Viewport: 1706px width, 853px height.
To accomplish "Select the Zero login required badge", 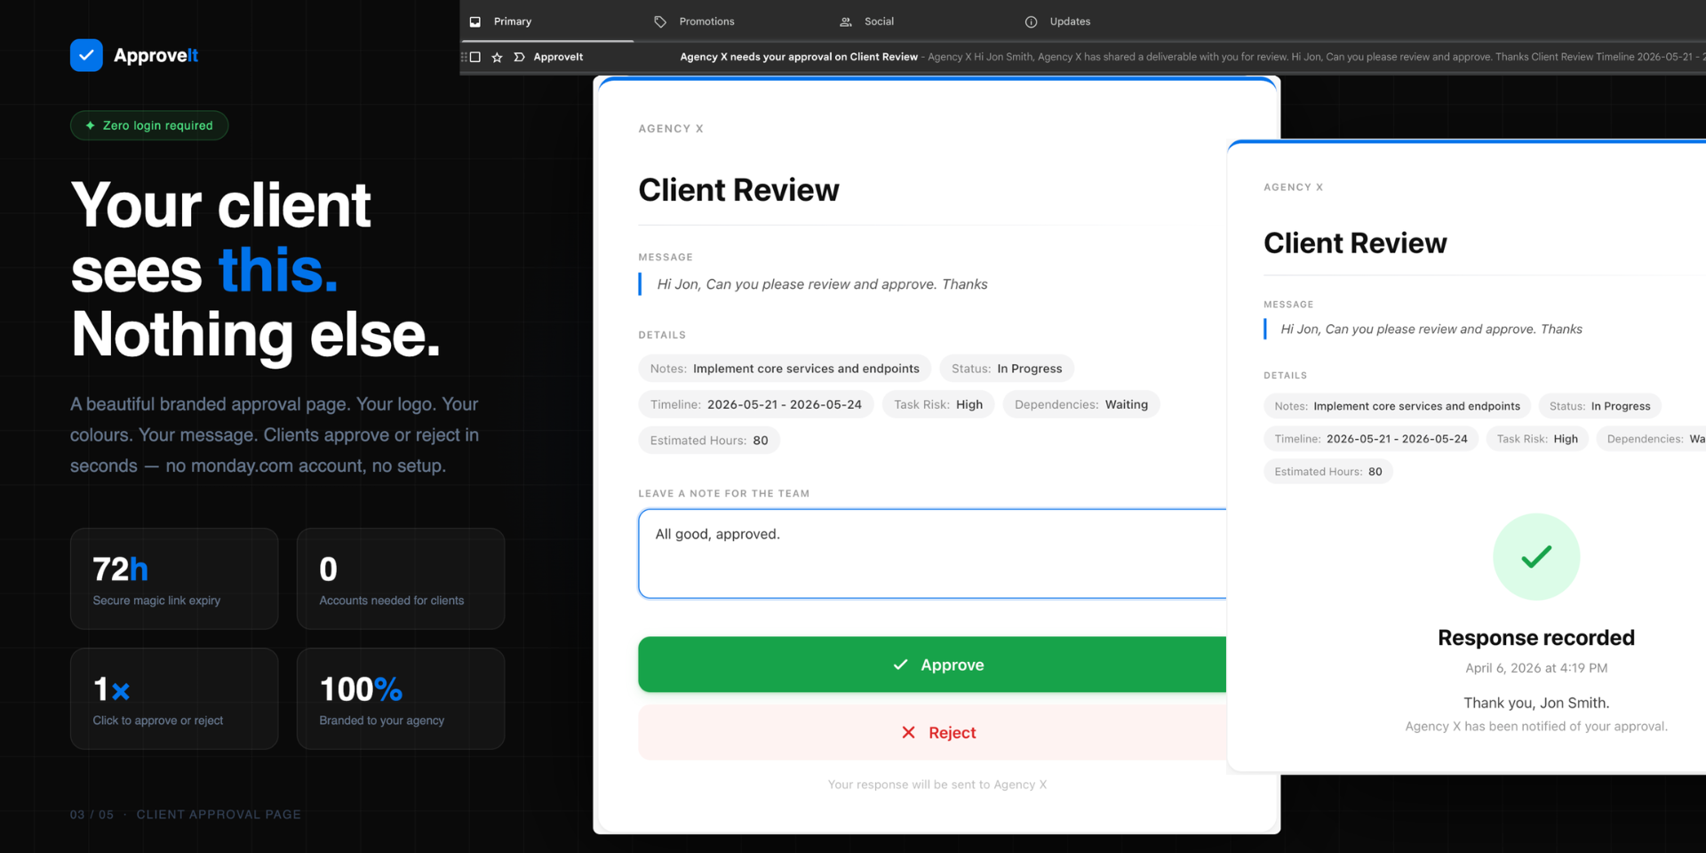I will coord(149,125).
